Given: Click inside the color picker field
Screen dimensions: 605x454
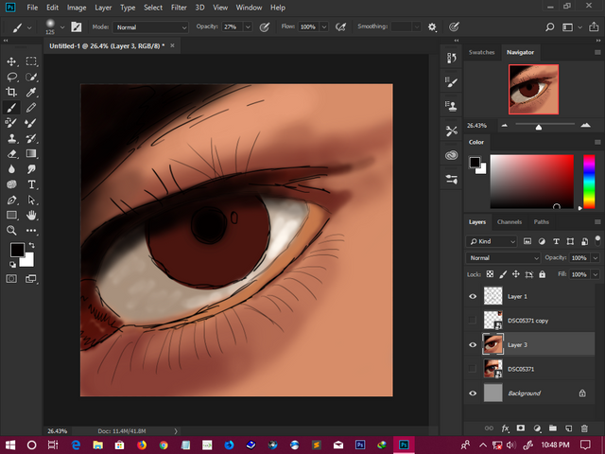Looking at the screenshot, I should click(530, 180).
